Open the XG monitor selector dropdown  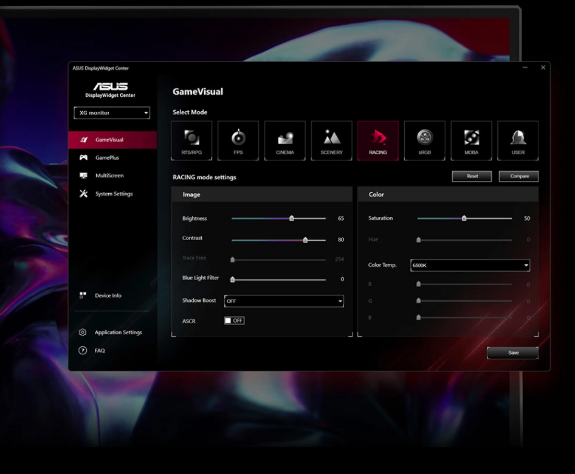point(112,113)
